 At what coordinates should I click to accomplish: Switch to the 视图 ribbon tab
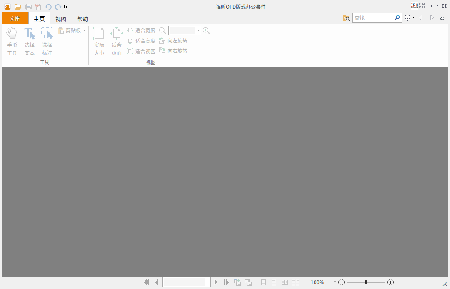pos(60,18)
